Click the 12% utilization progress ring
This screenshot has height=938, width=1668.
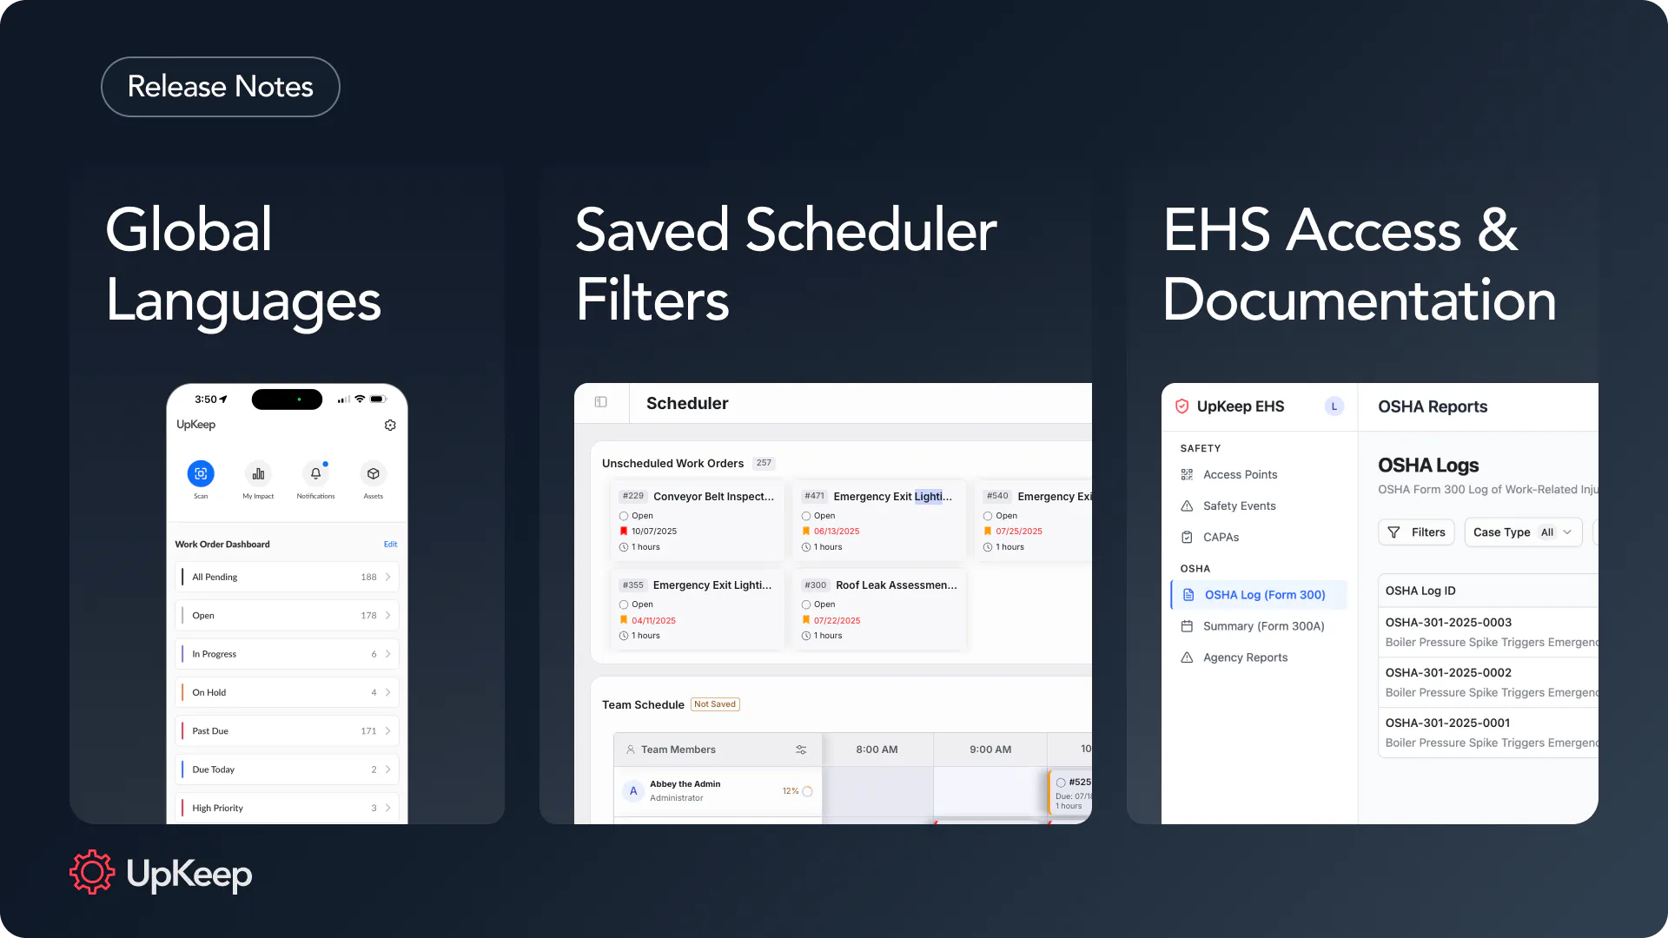pos(807,791)
